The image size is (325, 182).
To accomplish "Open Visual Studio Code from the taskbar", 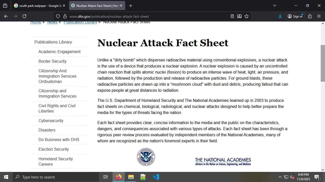I will (x=156, y=177).
